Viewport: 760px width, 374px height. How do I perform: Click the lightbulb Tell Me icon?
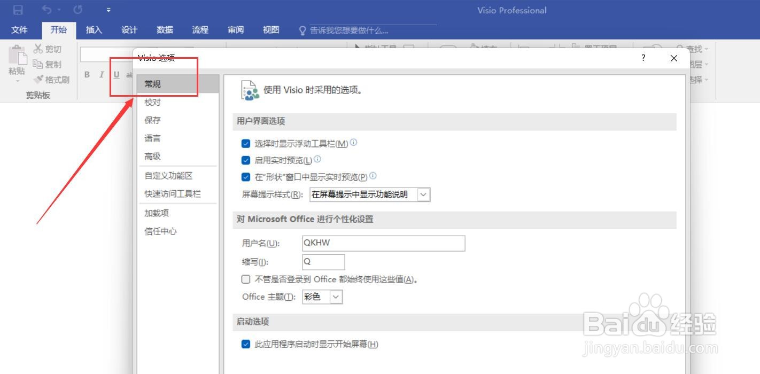pyautogui.click(x=303, y=30)
